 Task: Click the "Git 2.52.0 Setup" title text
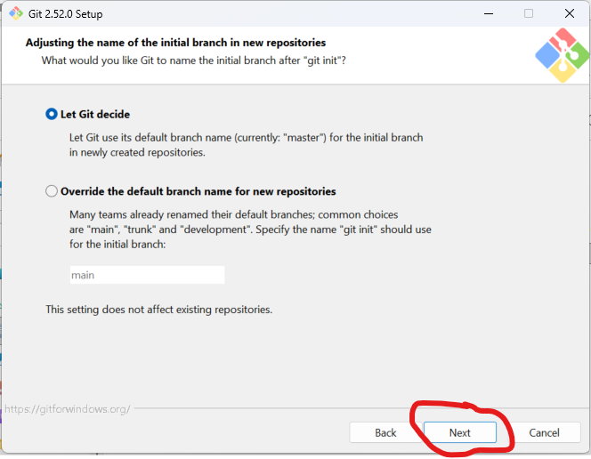pos(66,14)
